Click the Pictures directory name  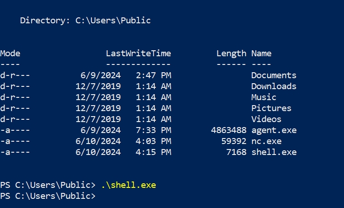tap(271, 108)
